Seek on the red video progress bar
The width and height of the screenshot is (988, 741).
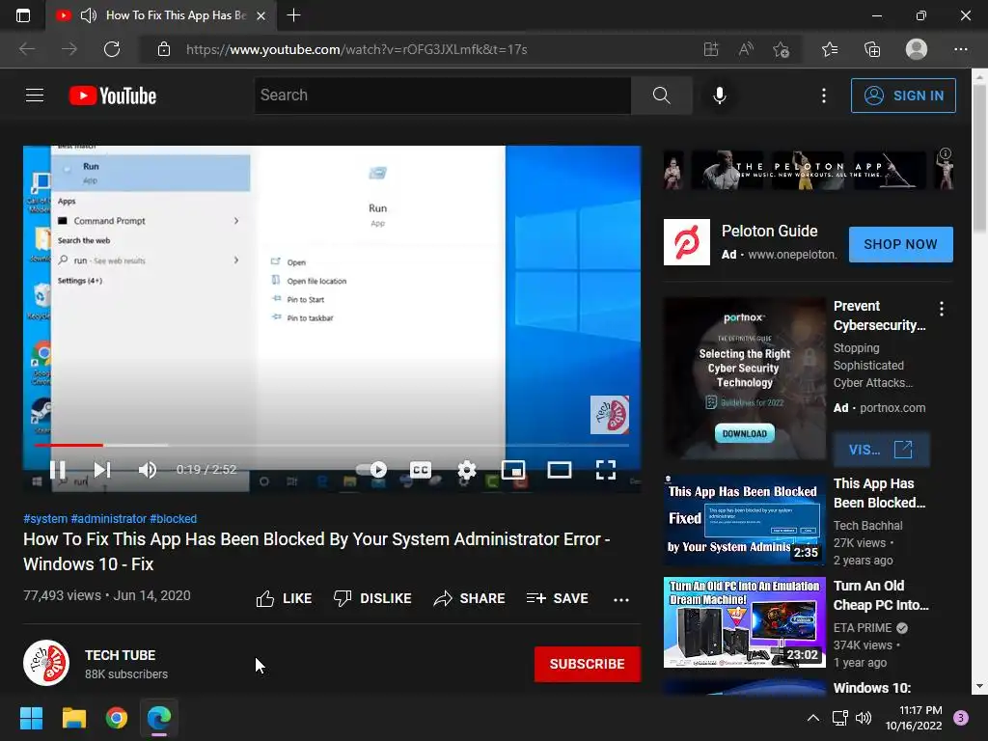tap(332, 445)
